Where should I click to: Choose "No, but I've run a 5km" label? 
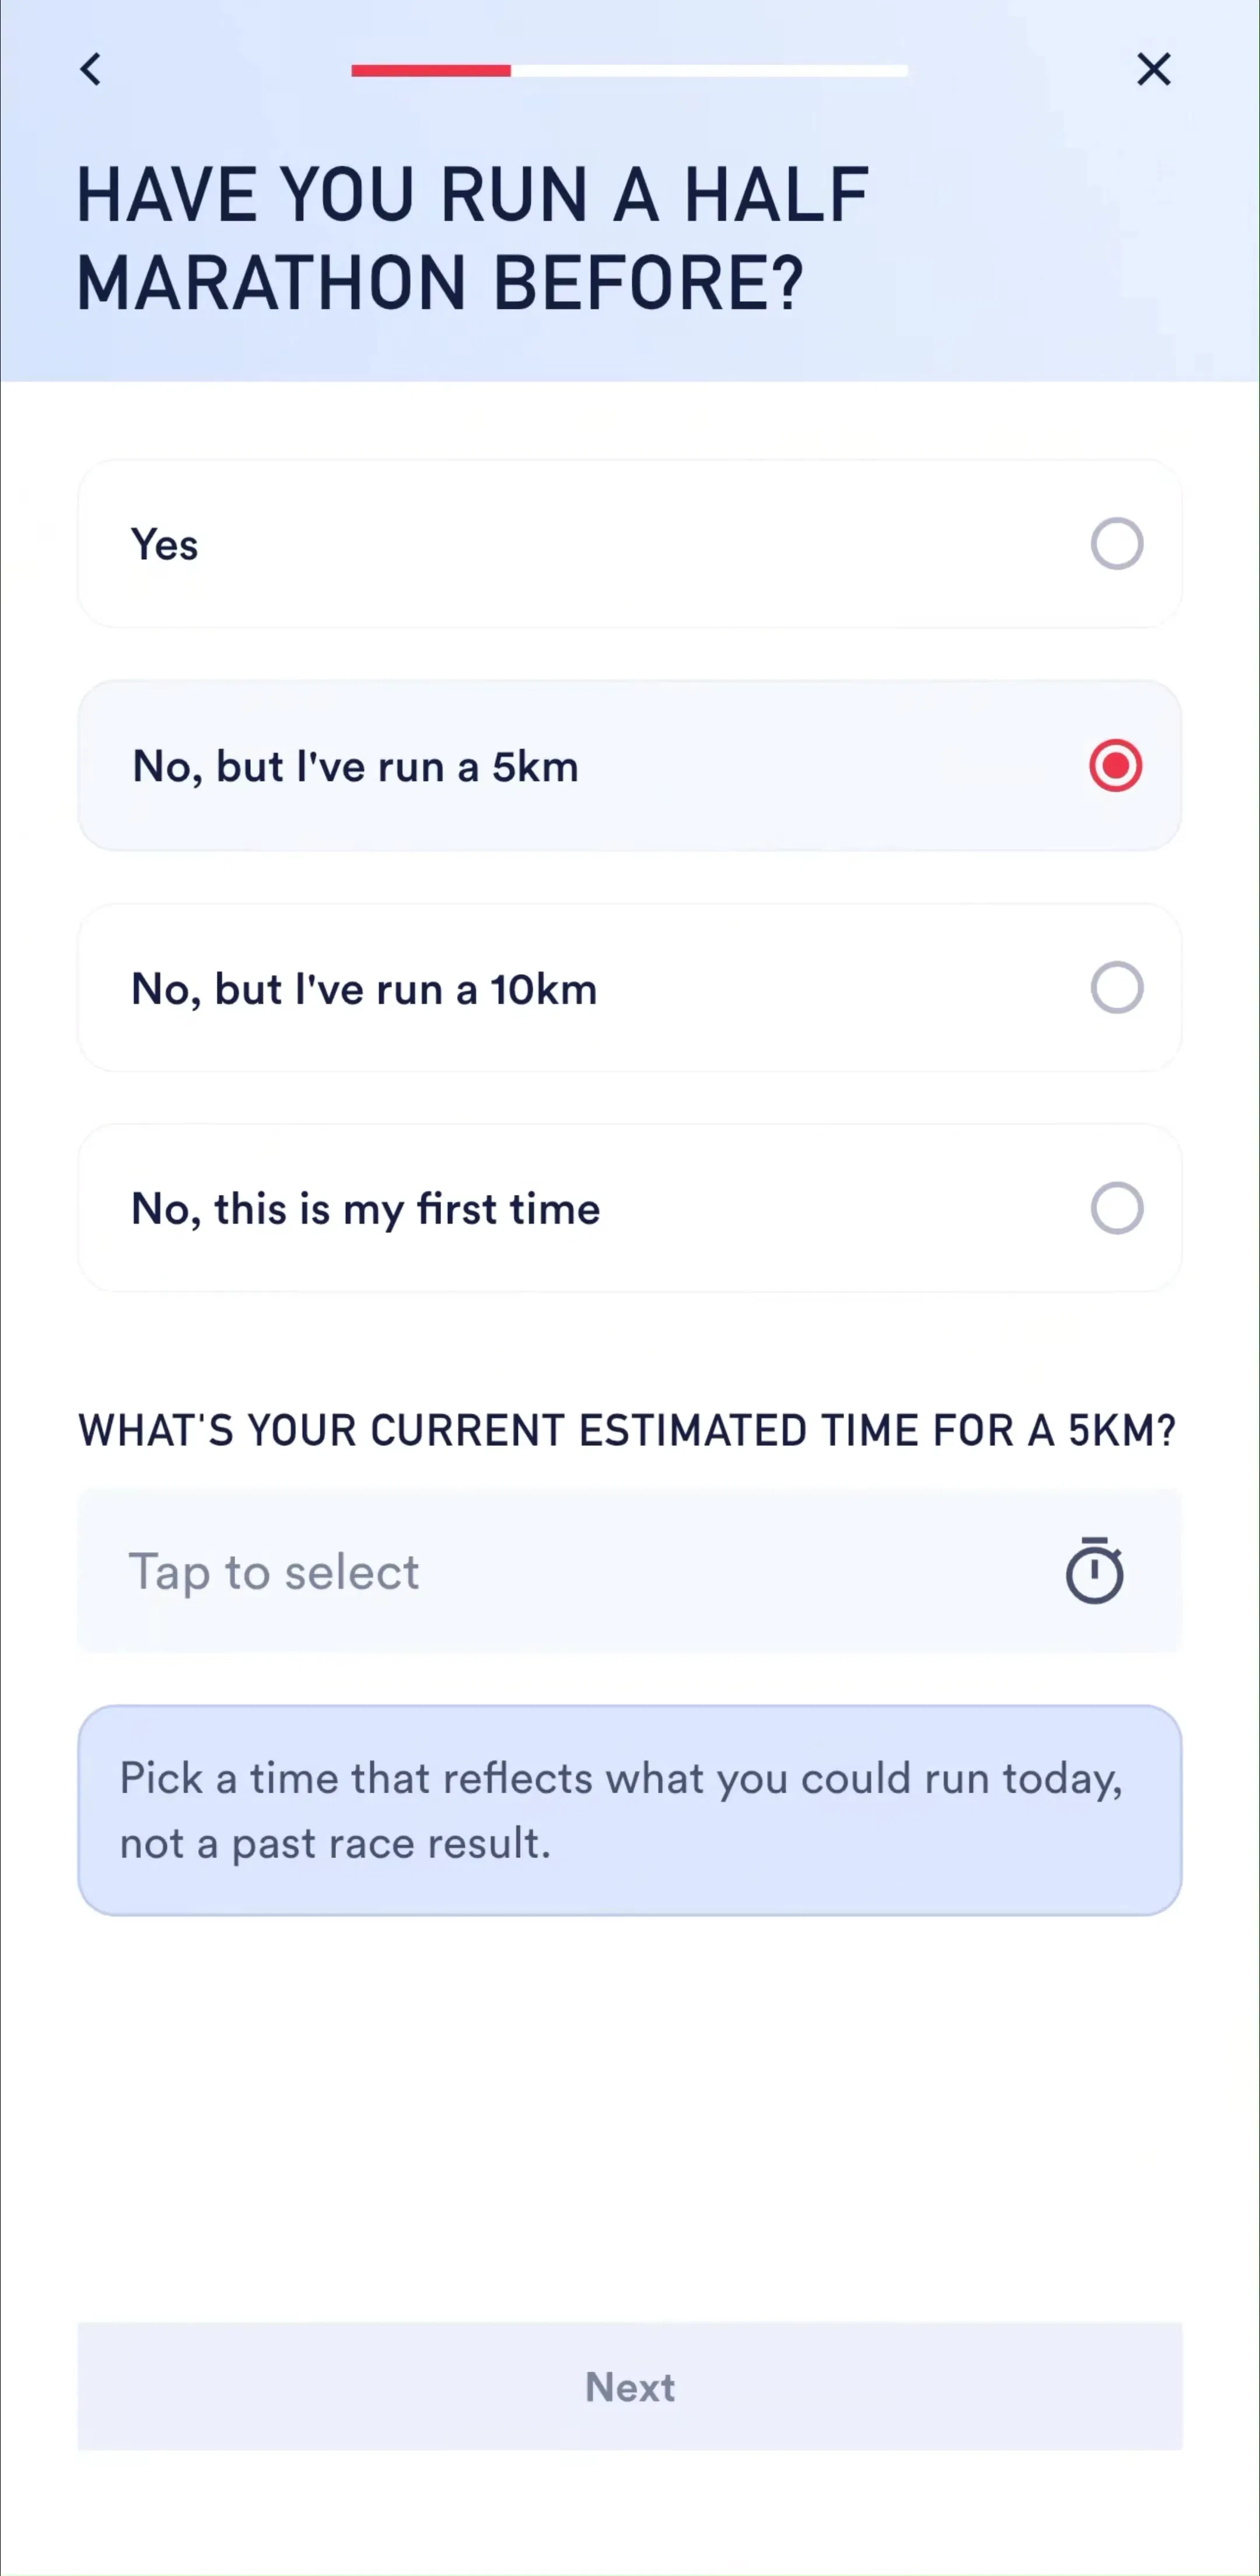click(x=355, y=767)
